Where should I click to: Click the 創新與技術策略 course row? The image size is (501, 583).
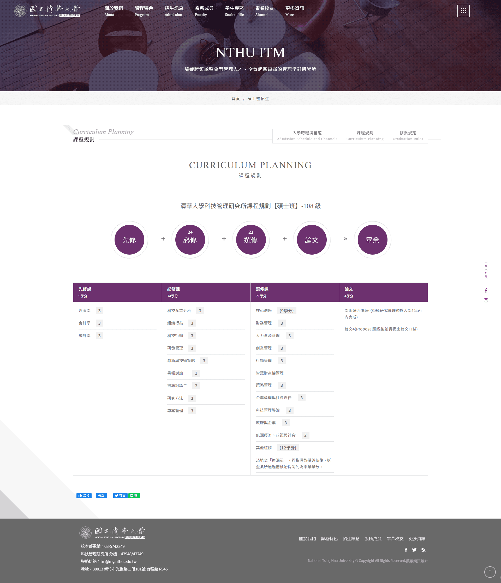[x=206, y=361]
